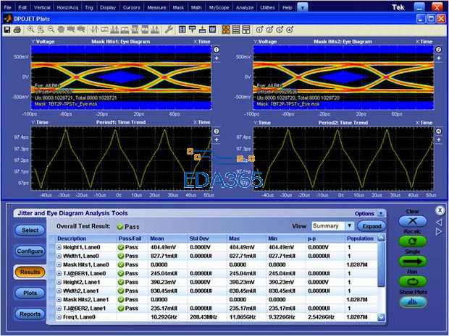Viewport: 449px width, 336px height.
Task: Select the orange grid plot layout toggle
Action: point(227,30)
